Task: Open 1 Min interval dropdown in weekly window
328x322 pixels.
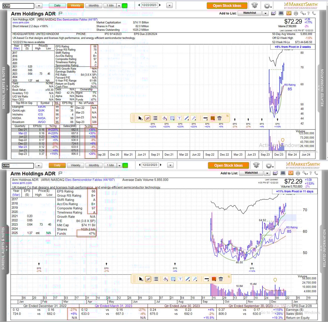Action: pyautogui.click(x=119, y=6)
